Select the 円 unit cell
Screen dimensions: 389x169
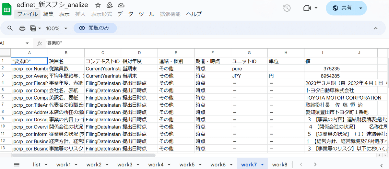[286, 76]
